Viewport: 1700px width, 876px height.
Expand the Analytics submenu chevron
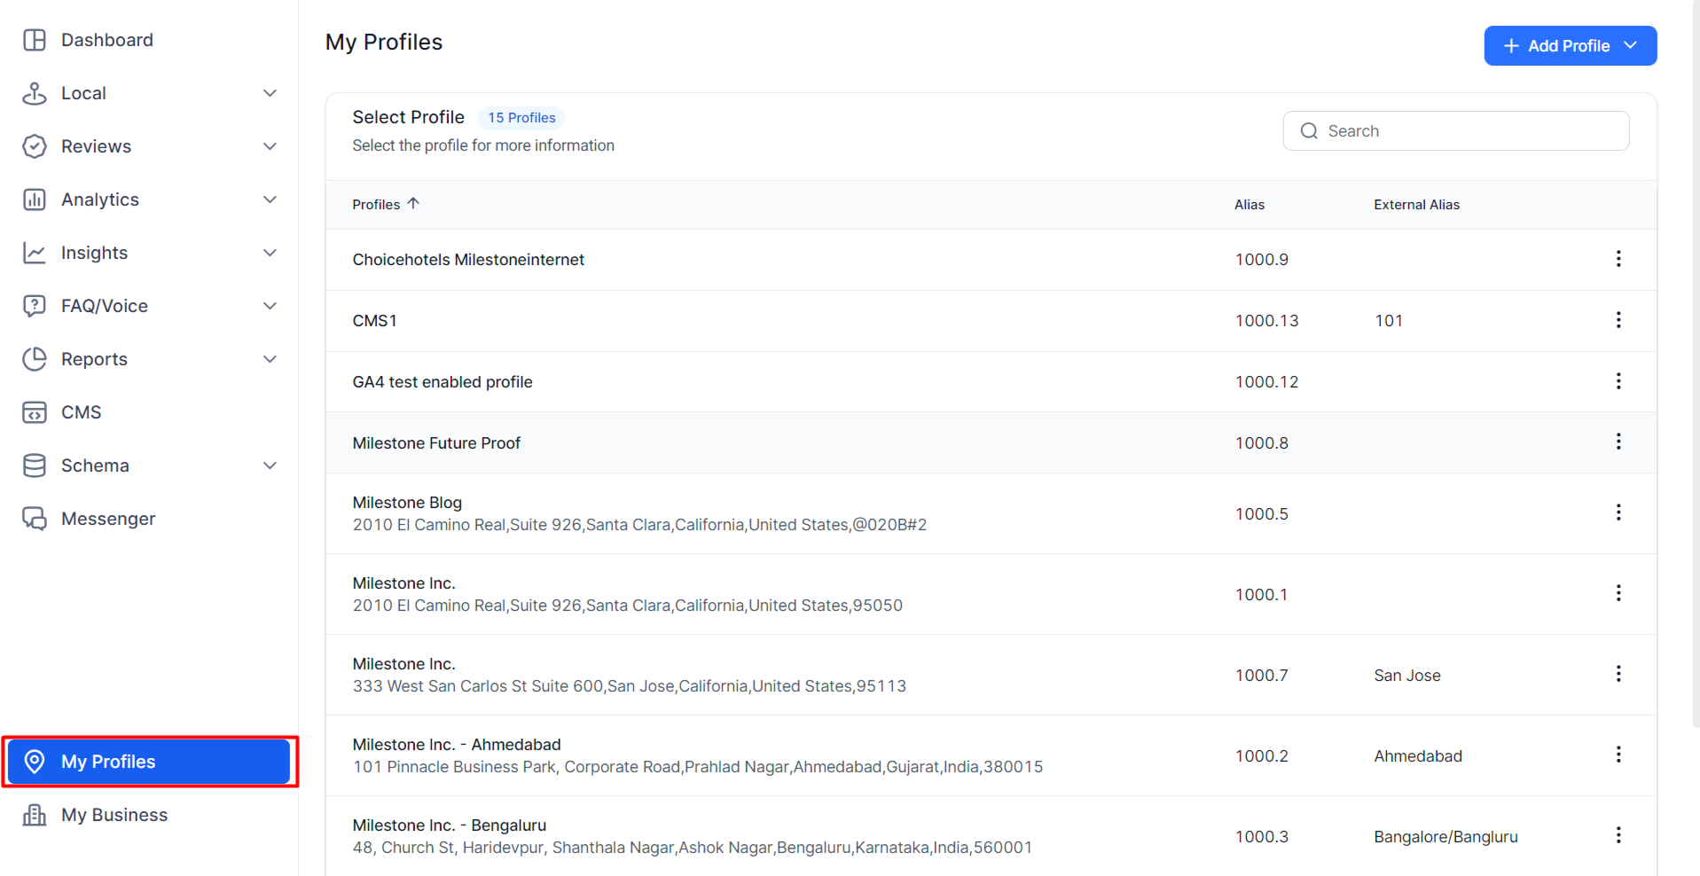click(x=270, y=199)
